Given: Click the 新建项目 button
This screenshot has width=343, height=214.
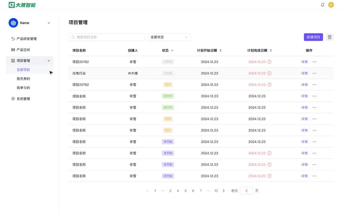Looking at the screenshot, I should (313, 37).
